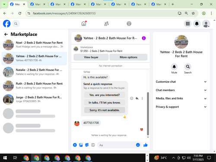Open more message options (three dots)

coord(142,98)
